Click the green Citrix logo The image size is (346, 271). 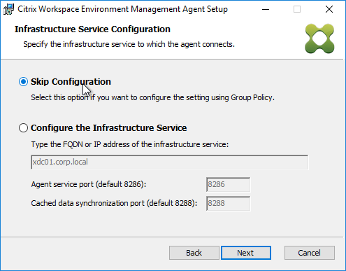point(319,39)
